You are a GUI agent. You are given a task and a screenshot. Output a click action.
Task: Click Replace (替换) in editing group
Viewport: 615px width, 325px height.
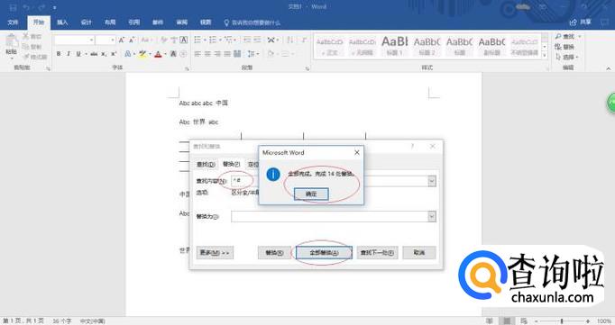565,47
